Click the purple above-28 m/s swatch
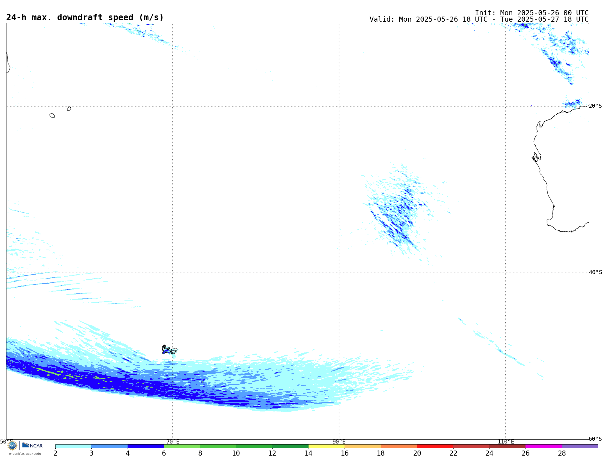The image size is (607, 457). (580, 446)
